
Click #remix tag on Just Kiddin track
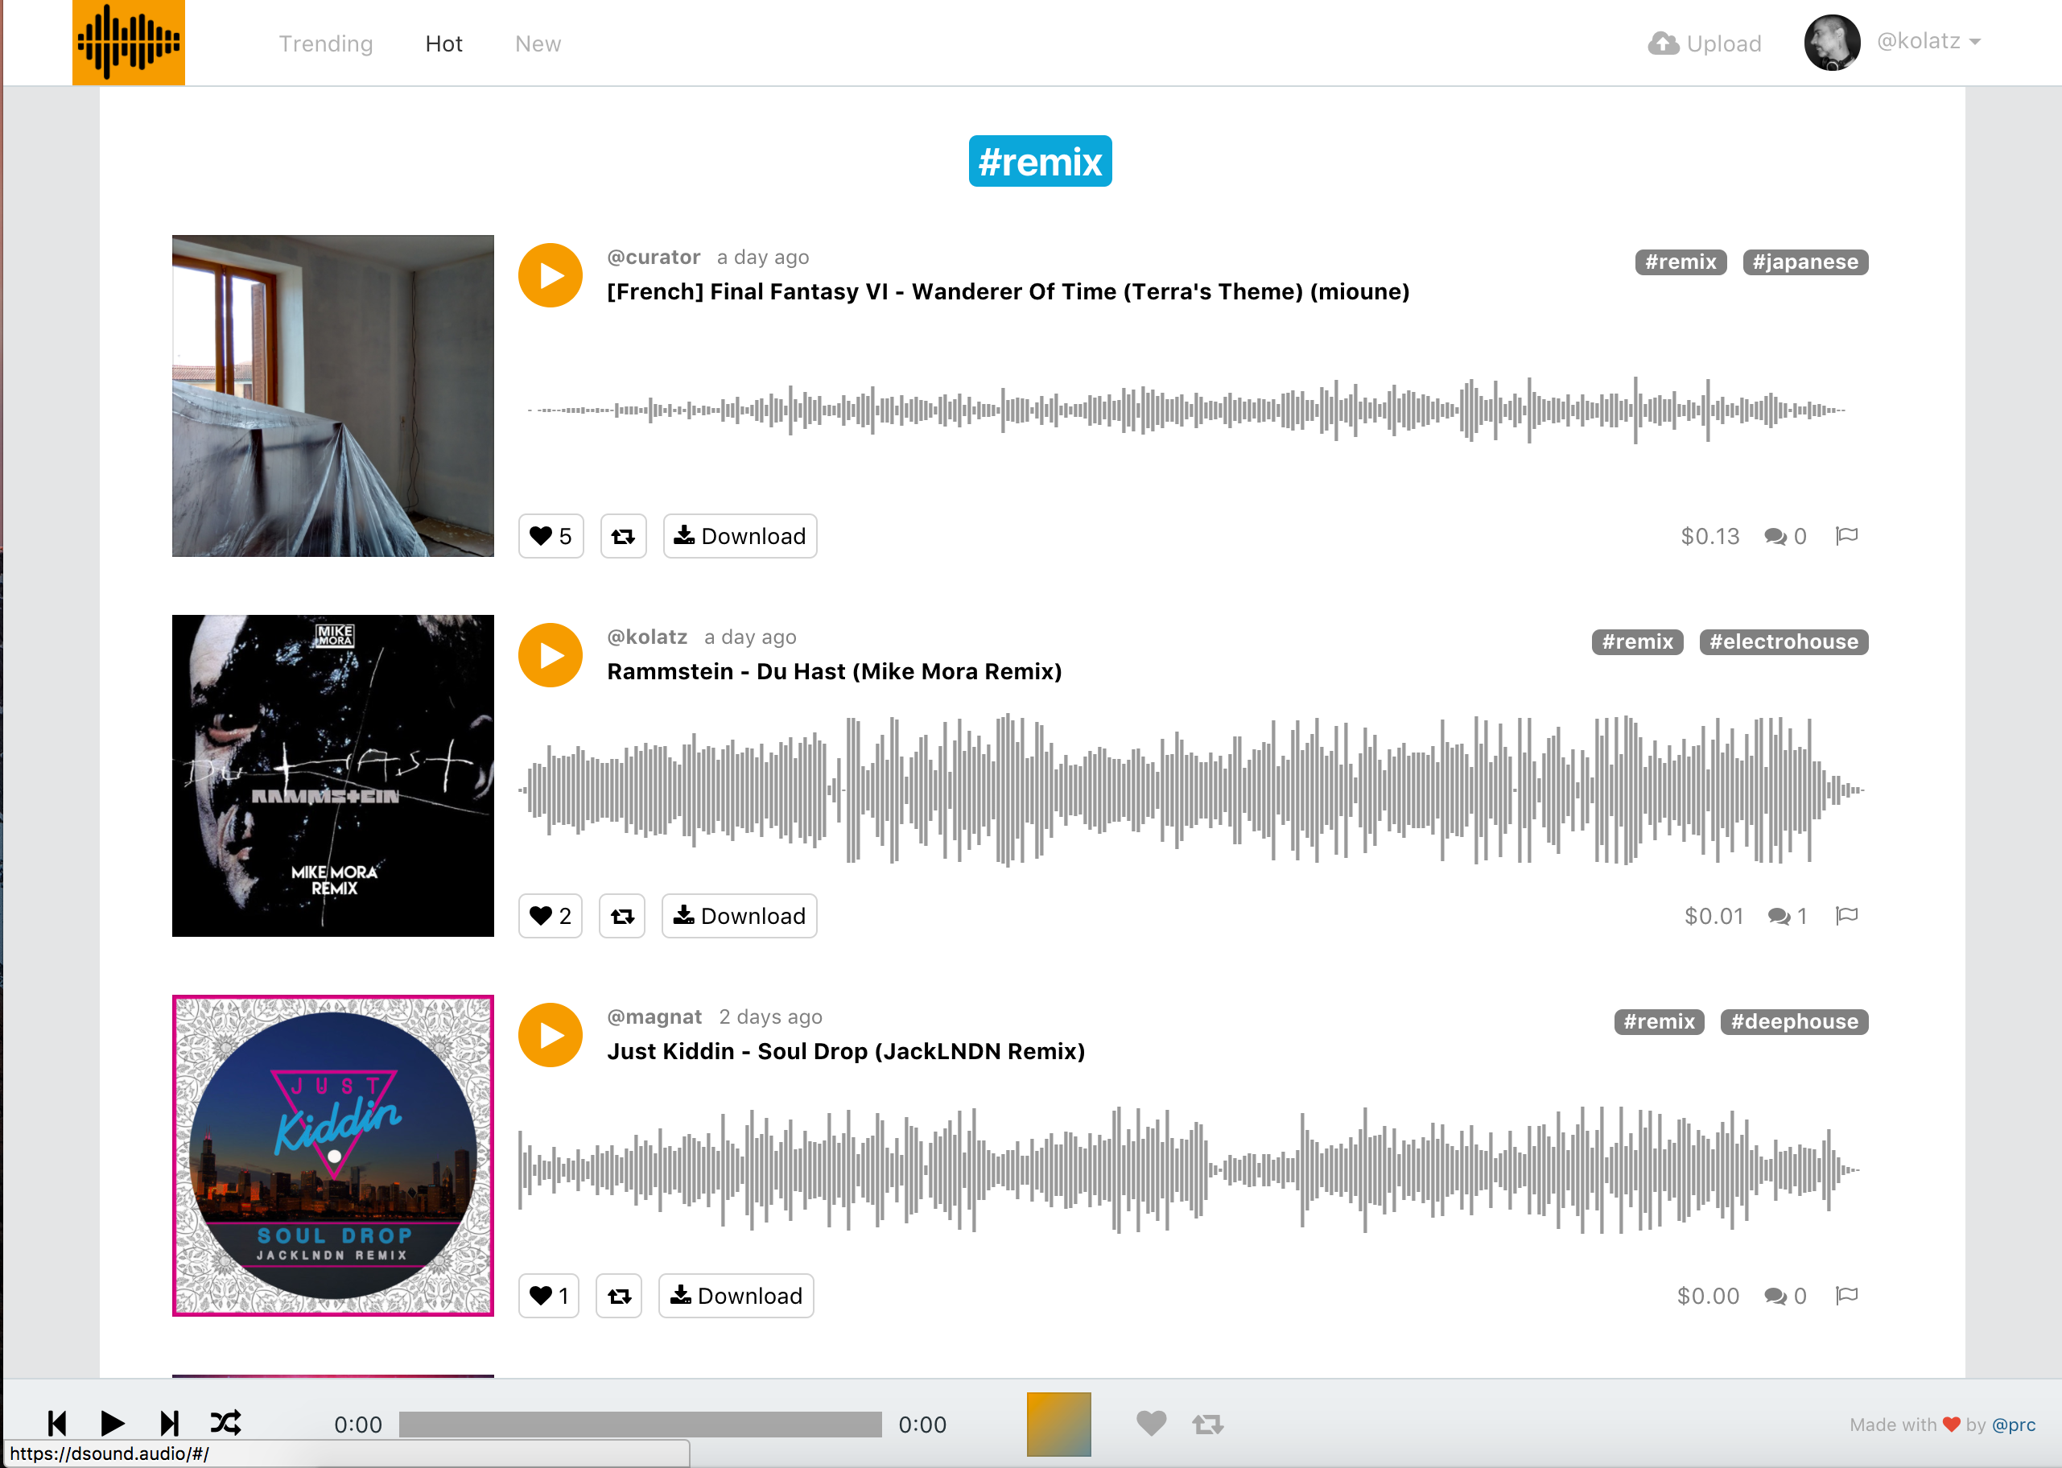click(1659, 1021)
